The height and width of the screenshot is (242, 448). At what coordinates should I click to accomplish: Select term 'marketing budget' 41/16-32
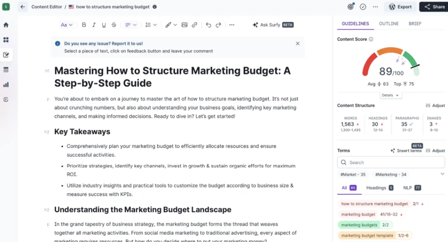coord(358,214)
